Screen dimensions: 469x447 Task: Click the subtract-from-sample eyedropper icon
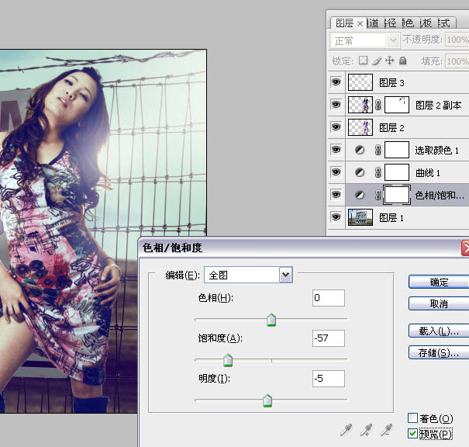(x=385, y=429)
